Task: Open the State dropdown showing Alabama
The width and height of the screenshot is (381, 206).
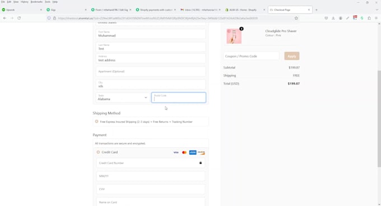Action: [122, 97]
